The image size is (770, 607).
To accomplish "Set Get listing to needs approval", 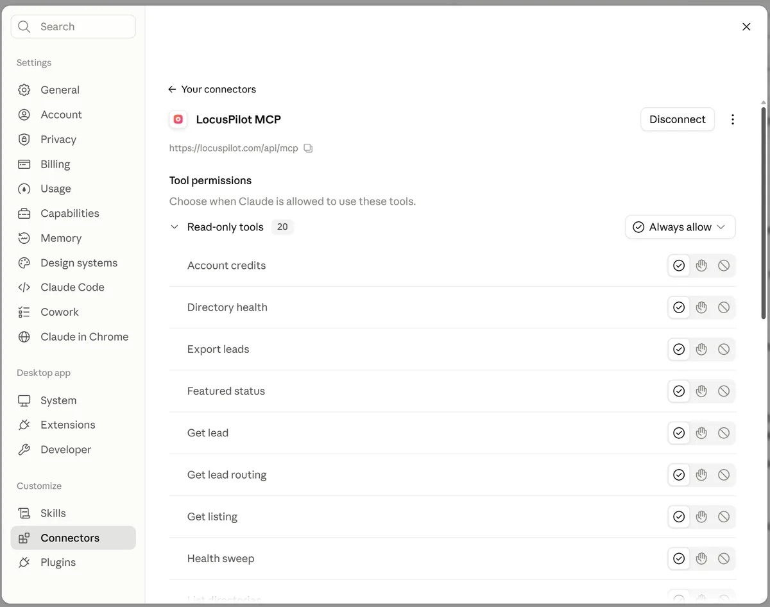I will point(701,517).
